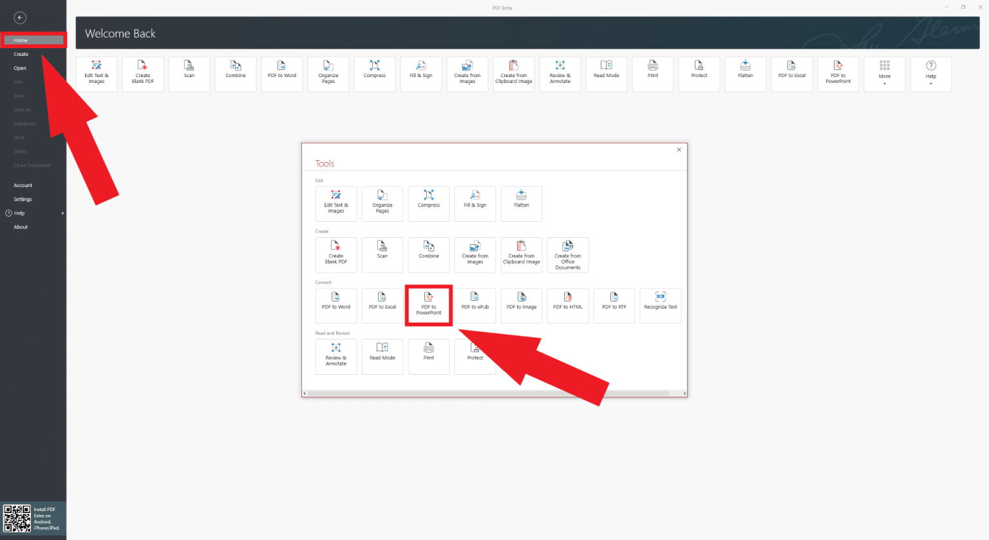Image resolution: width=989 pixels, height=540 pixels.
Task: Launch Read Mode from the Tools dialog
Action: [x=382, y=356]
